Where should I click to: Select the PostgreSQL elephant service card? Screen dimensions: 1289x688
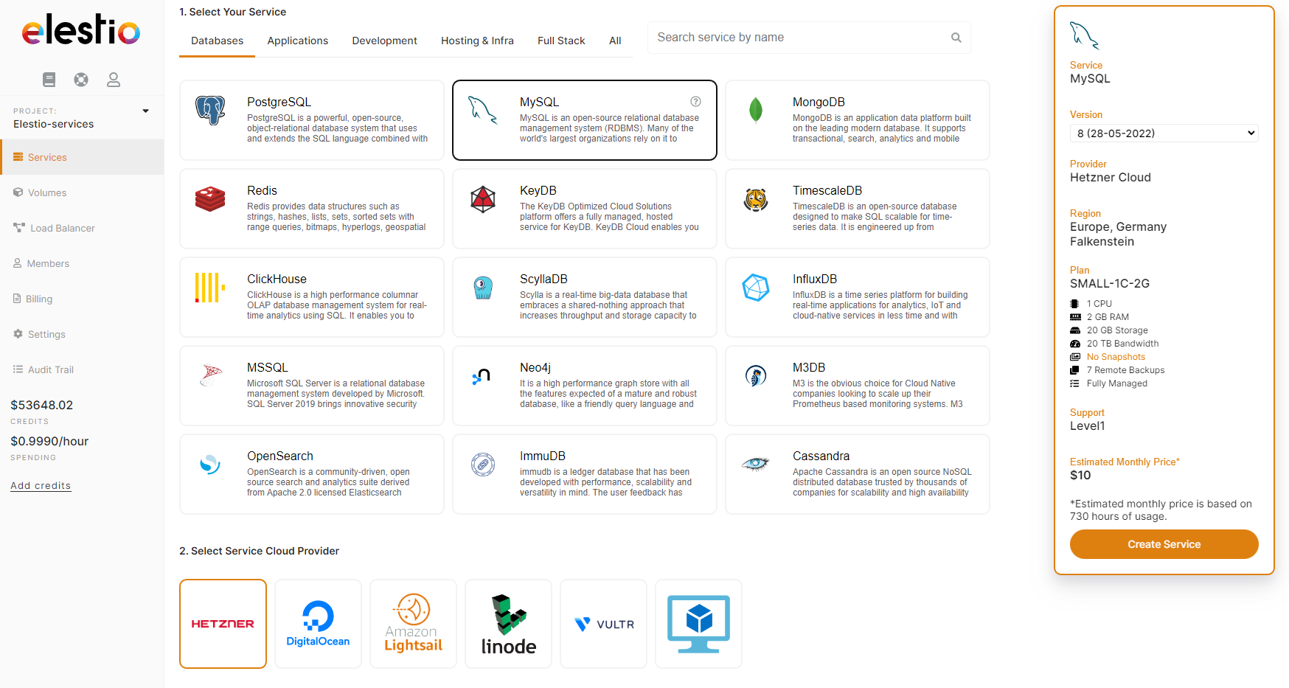coord(311,120)
